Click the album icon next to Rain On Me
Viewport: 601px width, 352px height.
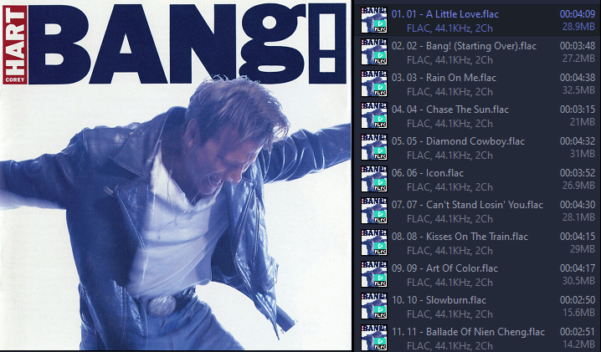pyautogui.click(x=374, y=84)
